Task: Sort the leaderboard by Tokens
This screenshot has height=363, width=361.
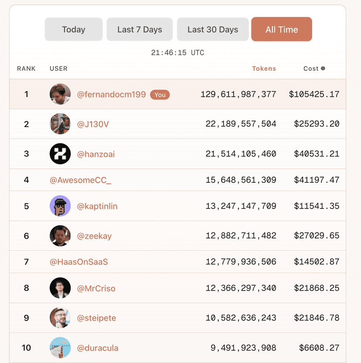Action: [x=264, y=68]
